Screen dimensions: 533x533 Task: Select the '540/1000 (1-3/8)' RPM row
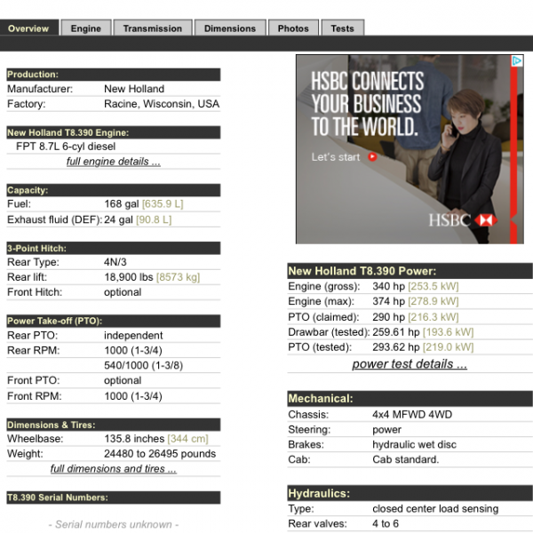[143, 365]
